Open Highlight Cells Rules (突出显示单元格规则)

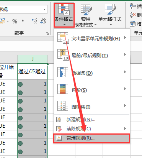pyautogui.click(x=92, y=38)
